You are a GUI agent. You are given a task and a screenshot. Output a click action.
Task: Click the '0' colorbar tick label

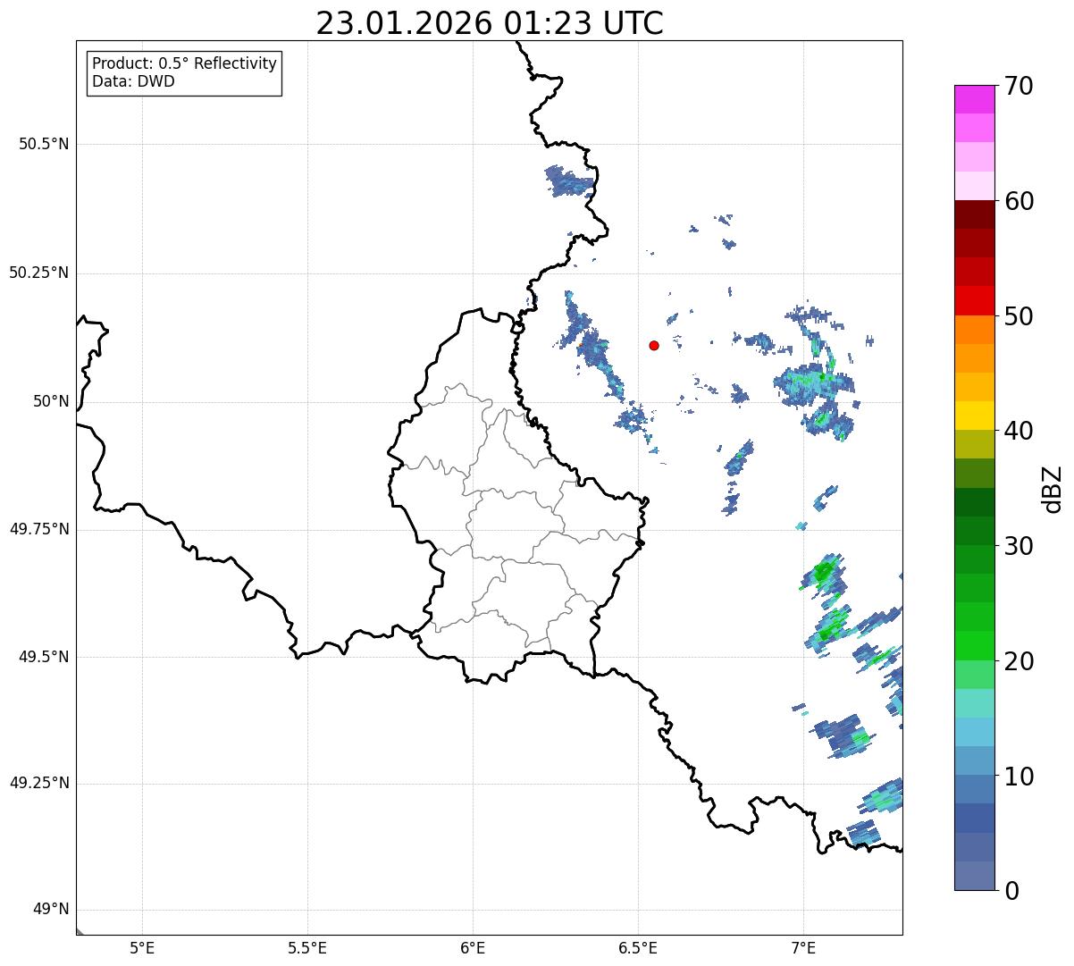(1010, 891)
